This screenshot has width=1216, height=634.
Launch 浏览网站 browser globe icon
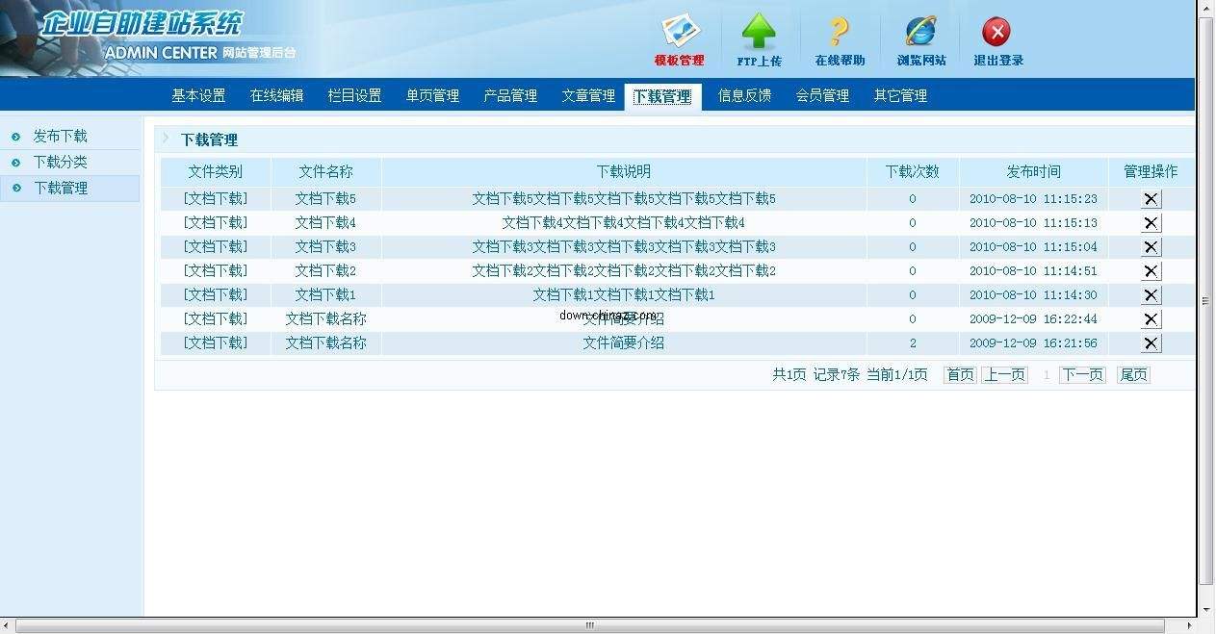coord(921,32)
